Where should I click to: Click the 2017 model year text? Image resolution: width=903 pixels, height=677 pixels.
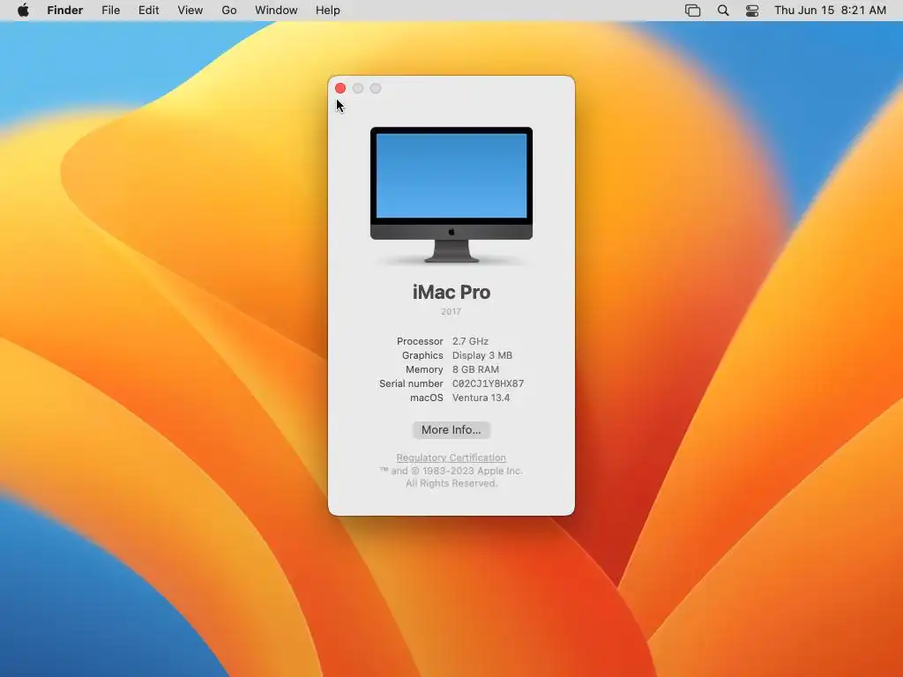451,311
